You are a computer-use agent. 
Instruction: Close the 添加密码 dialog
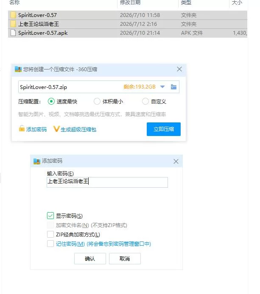tap(176, 161)
